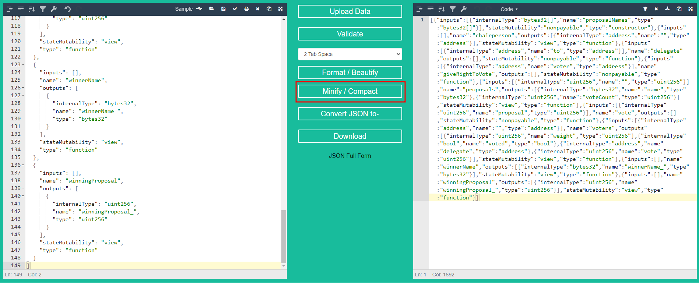
Task: Click line number 149 in left gutter
Action: [16, 265]
